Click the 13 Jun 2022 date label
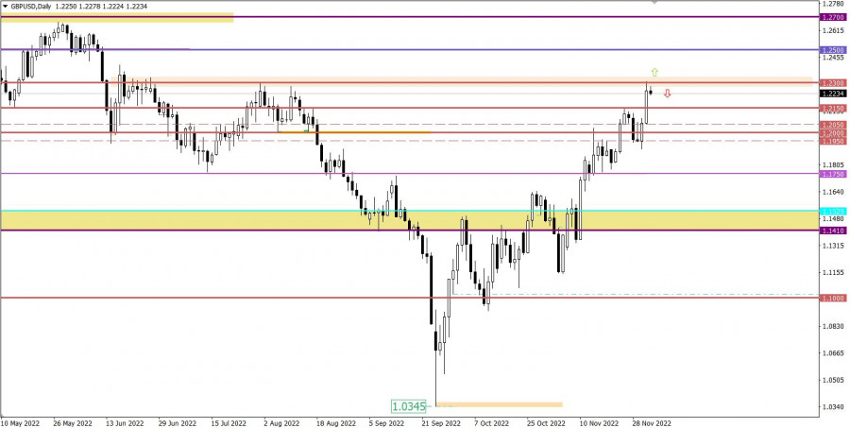Image resolution: width=850 pixels, height=428 pixels. coord(126,422)
